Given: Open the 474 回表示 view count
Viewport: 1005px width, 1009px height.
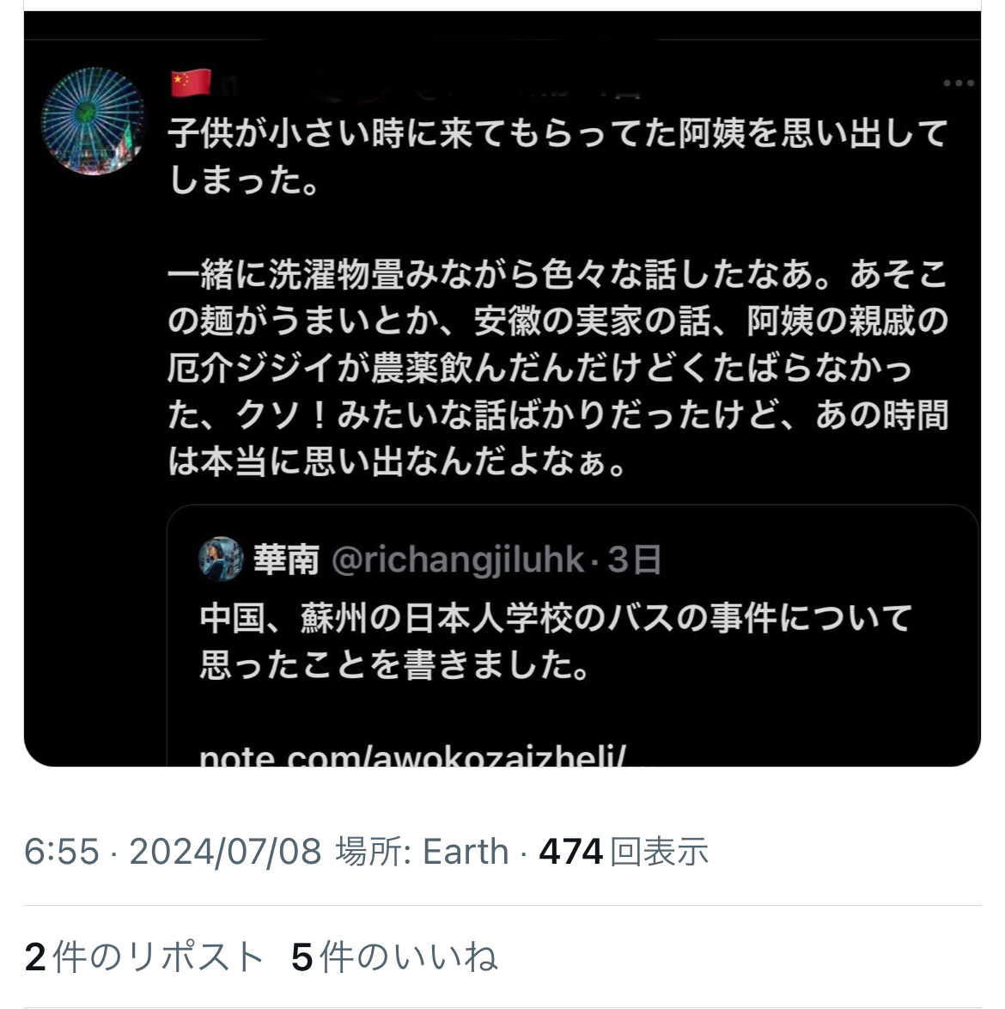Looking at the screenshot, I should [624, 852].
